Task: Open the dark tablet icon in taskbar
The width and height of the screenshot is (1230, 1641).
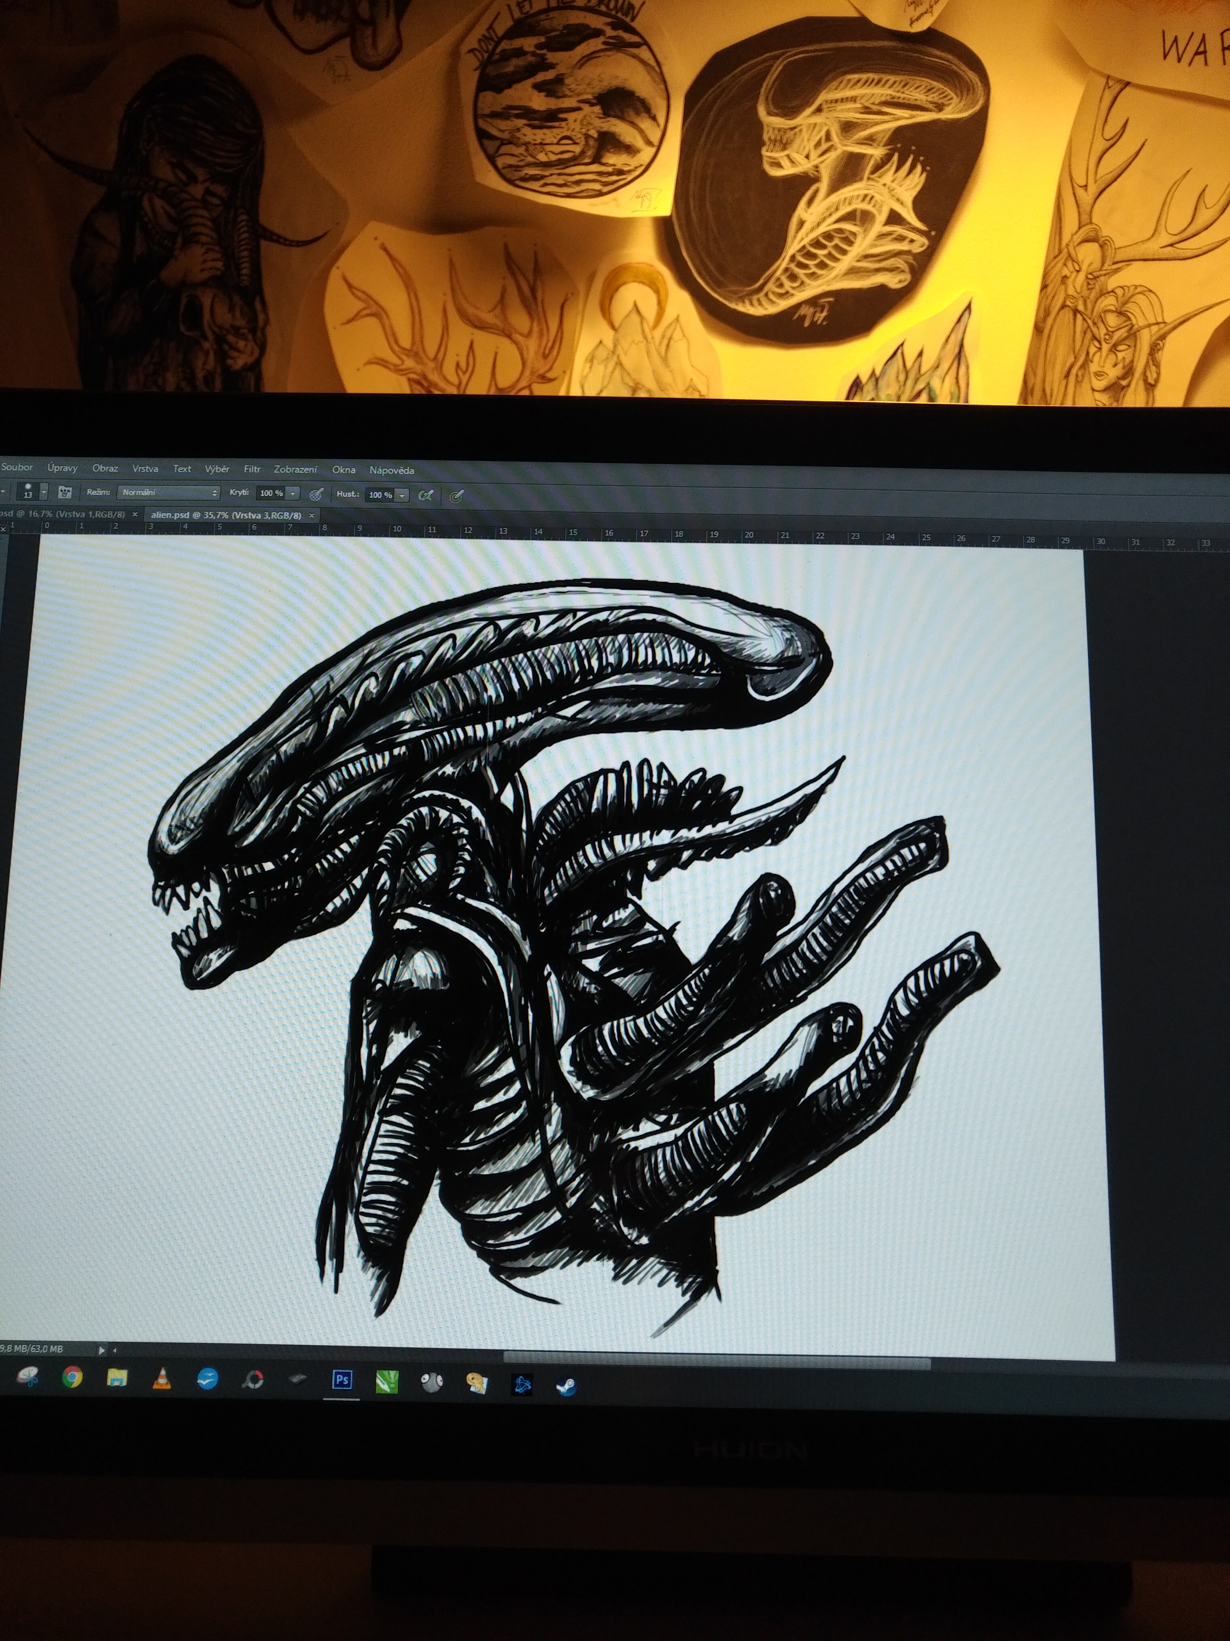Action: click(297, 1380)
